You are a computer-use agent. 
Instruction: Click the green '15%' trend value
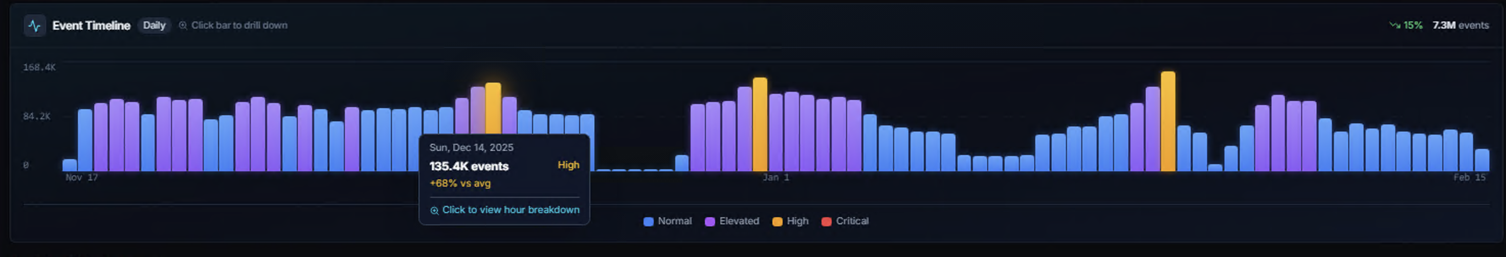(1413, 25)
